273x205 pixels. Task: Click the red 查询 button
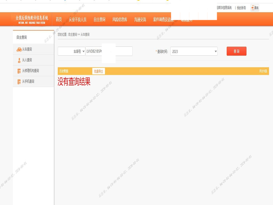point(236,51)
